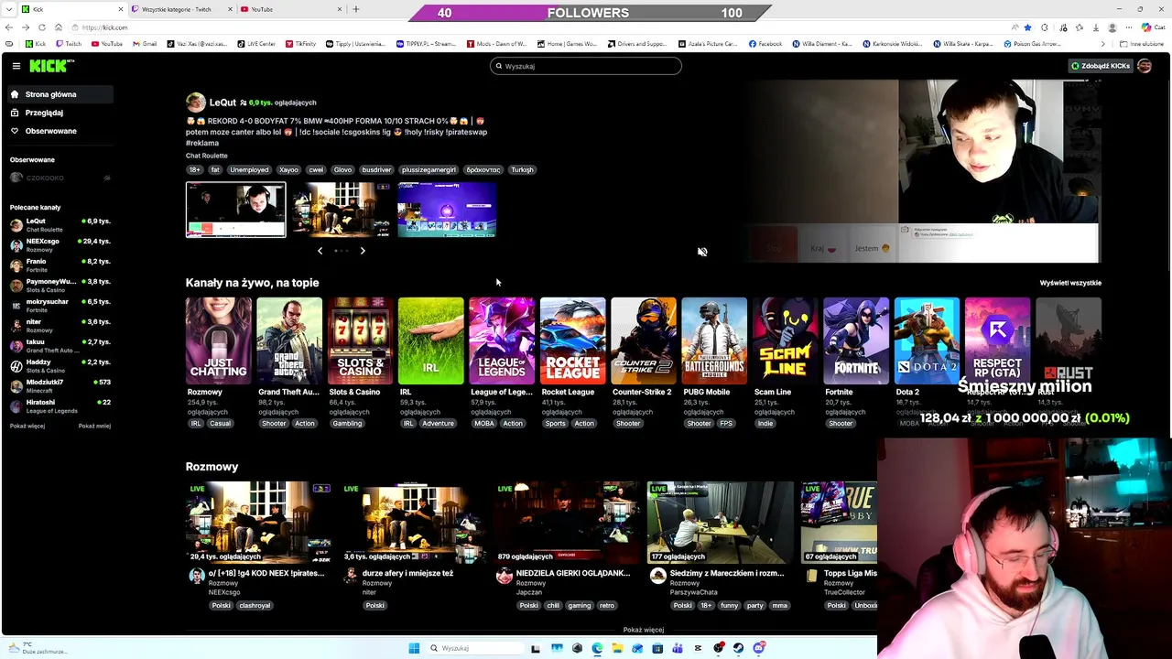Screen dimensions: 1172x659
Task: Expand Rozmowy section with Pokaż więcej
Action: [x=644, y=630]
